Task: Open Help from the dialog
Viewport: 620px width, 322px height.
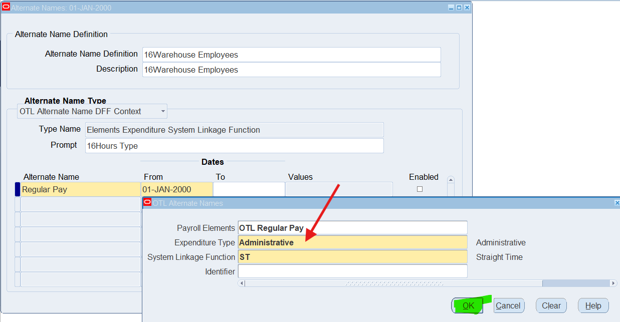Action: 593,305
